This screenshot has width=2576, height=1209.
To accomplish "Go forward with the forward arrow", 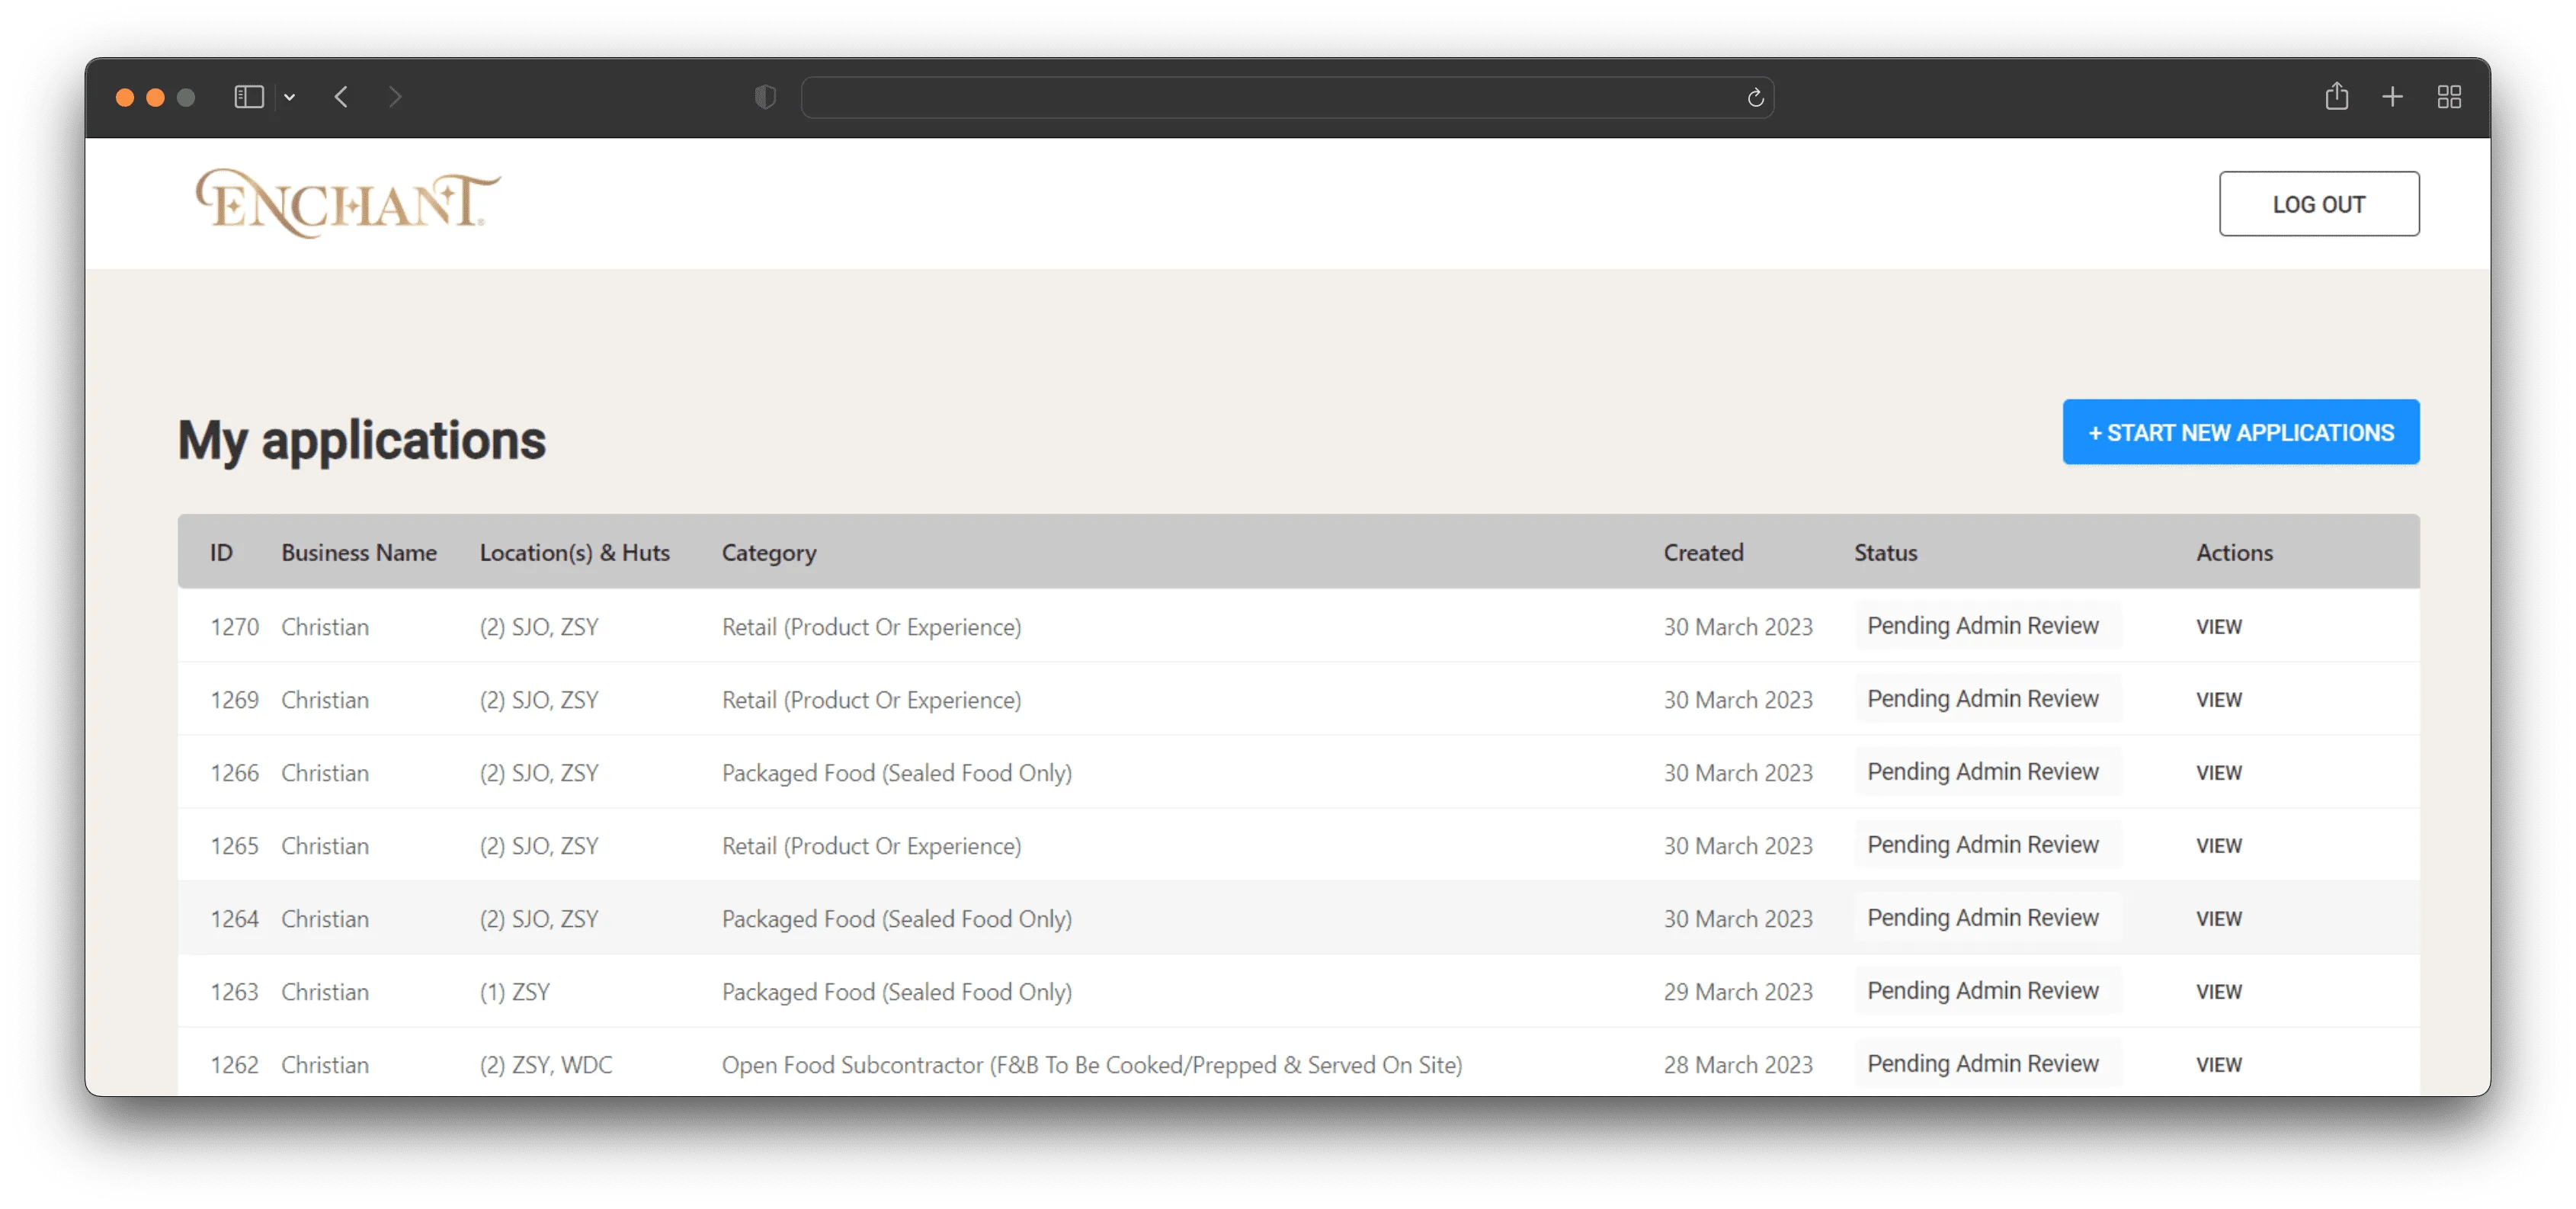I will pos(395,97).
